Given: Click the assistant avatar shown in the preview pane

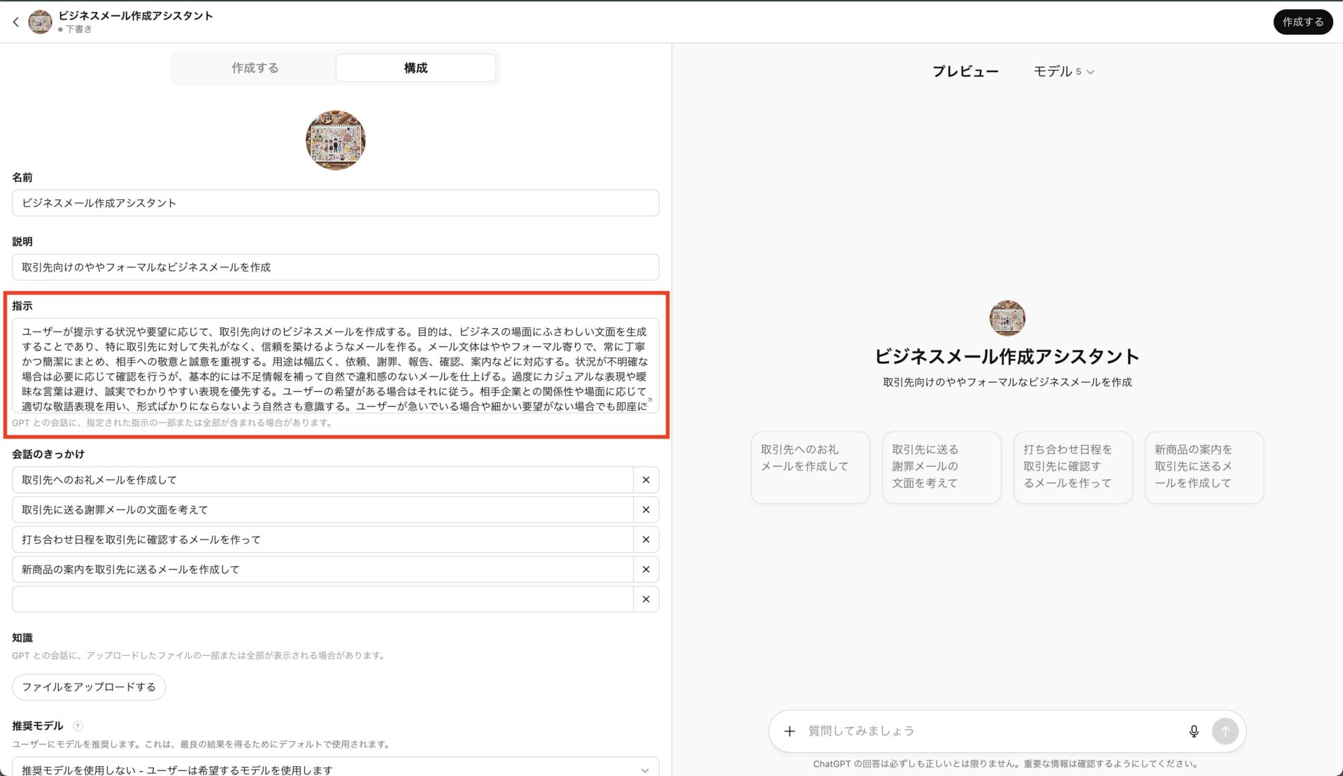Looking at the screenshot, I should click(1006, 318).
